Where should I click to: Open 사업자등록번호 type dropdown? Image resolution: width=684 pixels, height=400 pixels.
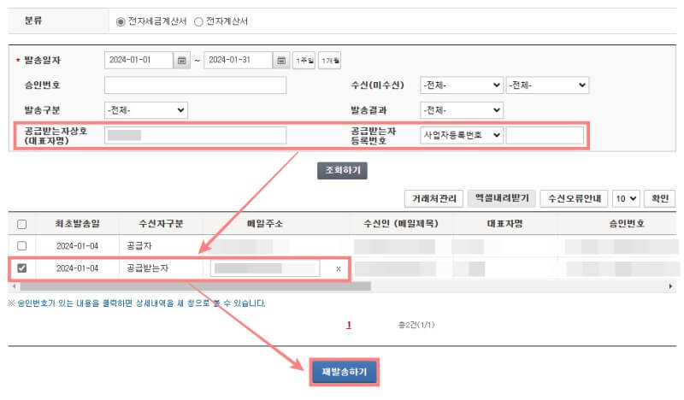pyautogui.click(x=462, y=135)
